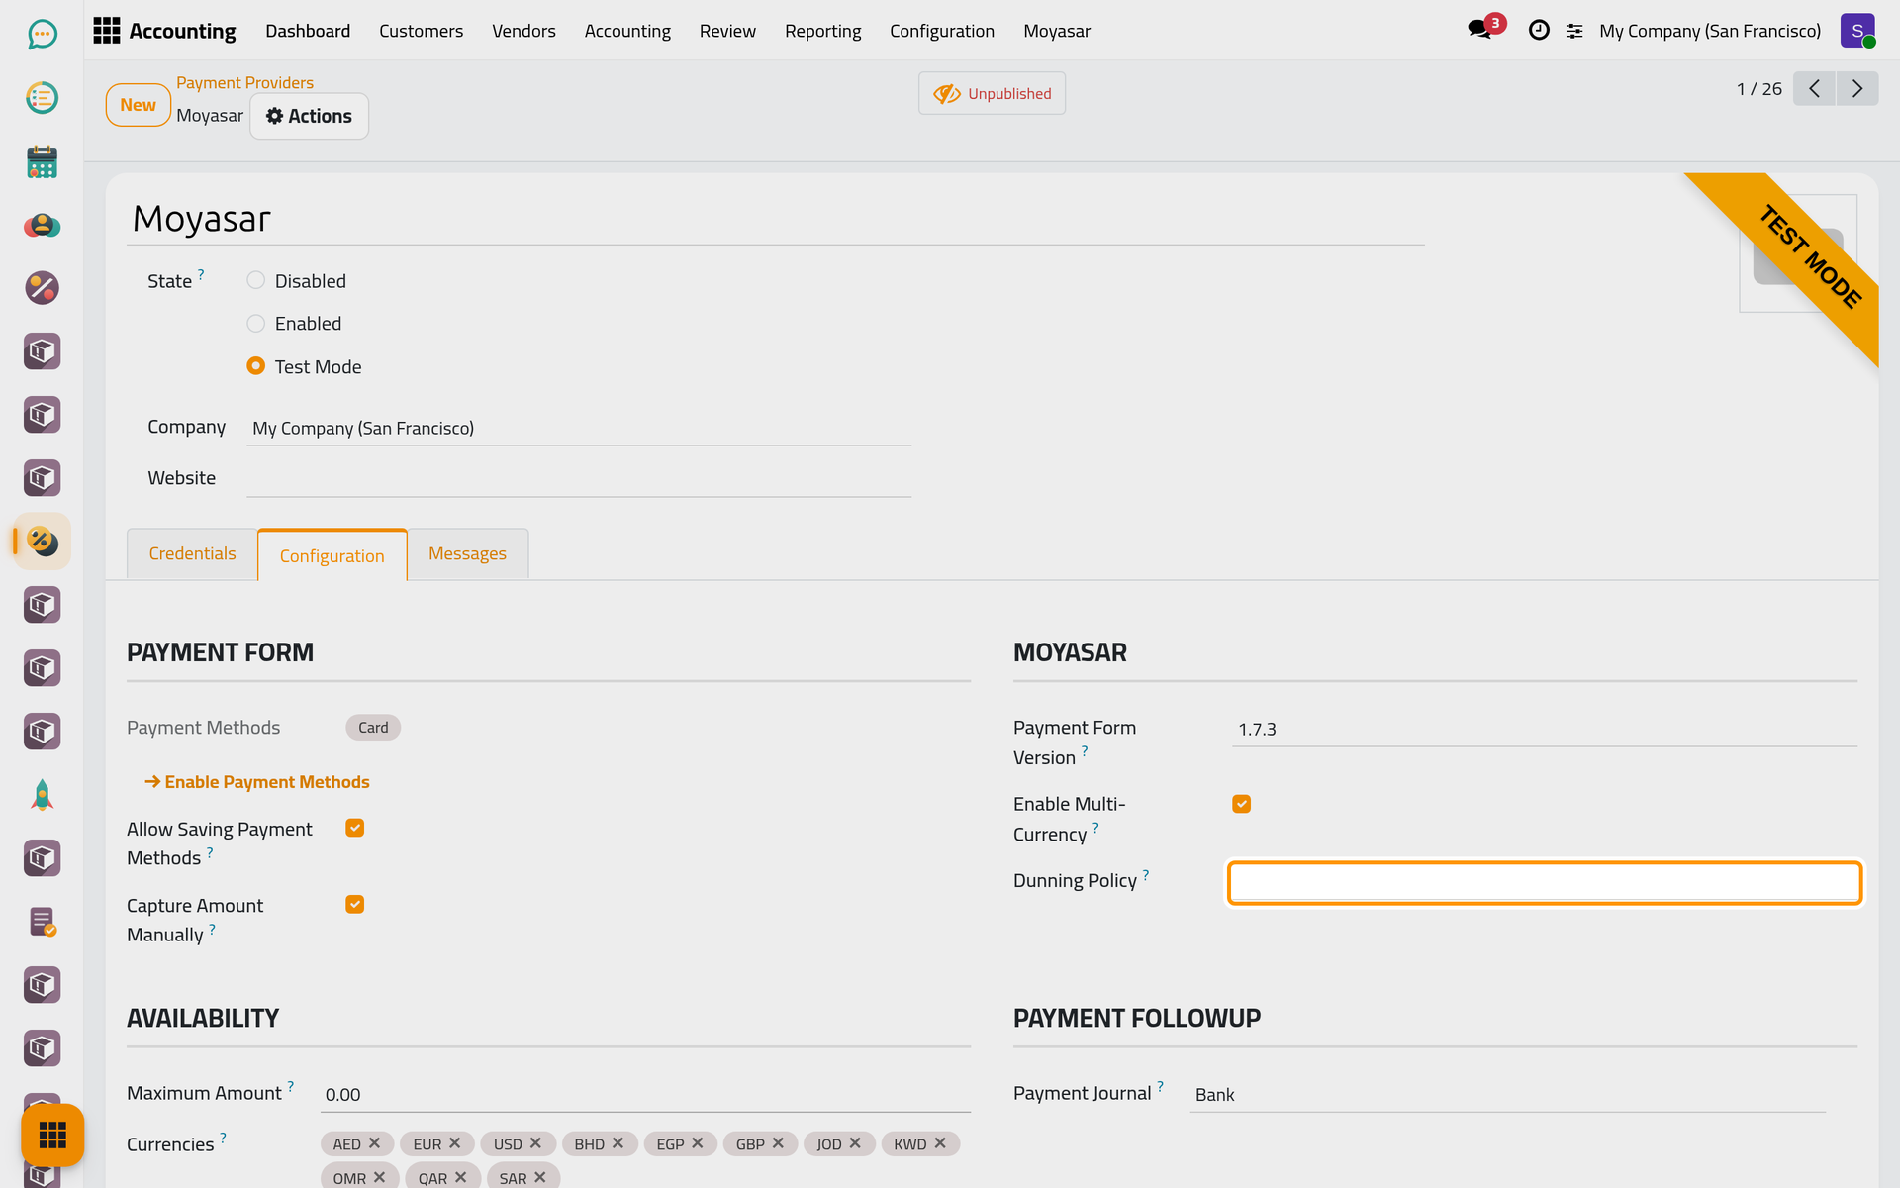Open the Company selection field
Image resolution: width=1900 pixels, height=1188 pixels.
[579, 428]
